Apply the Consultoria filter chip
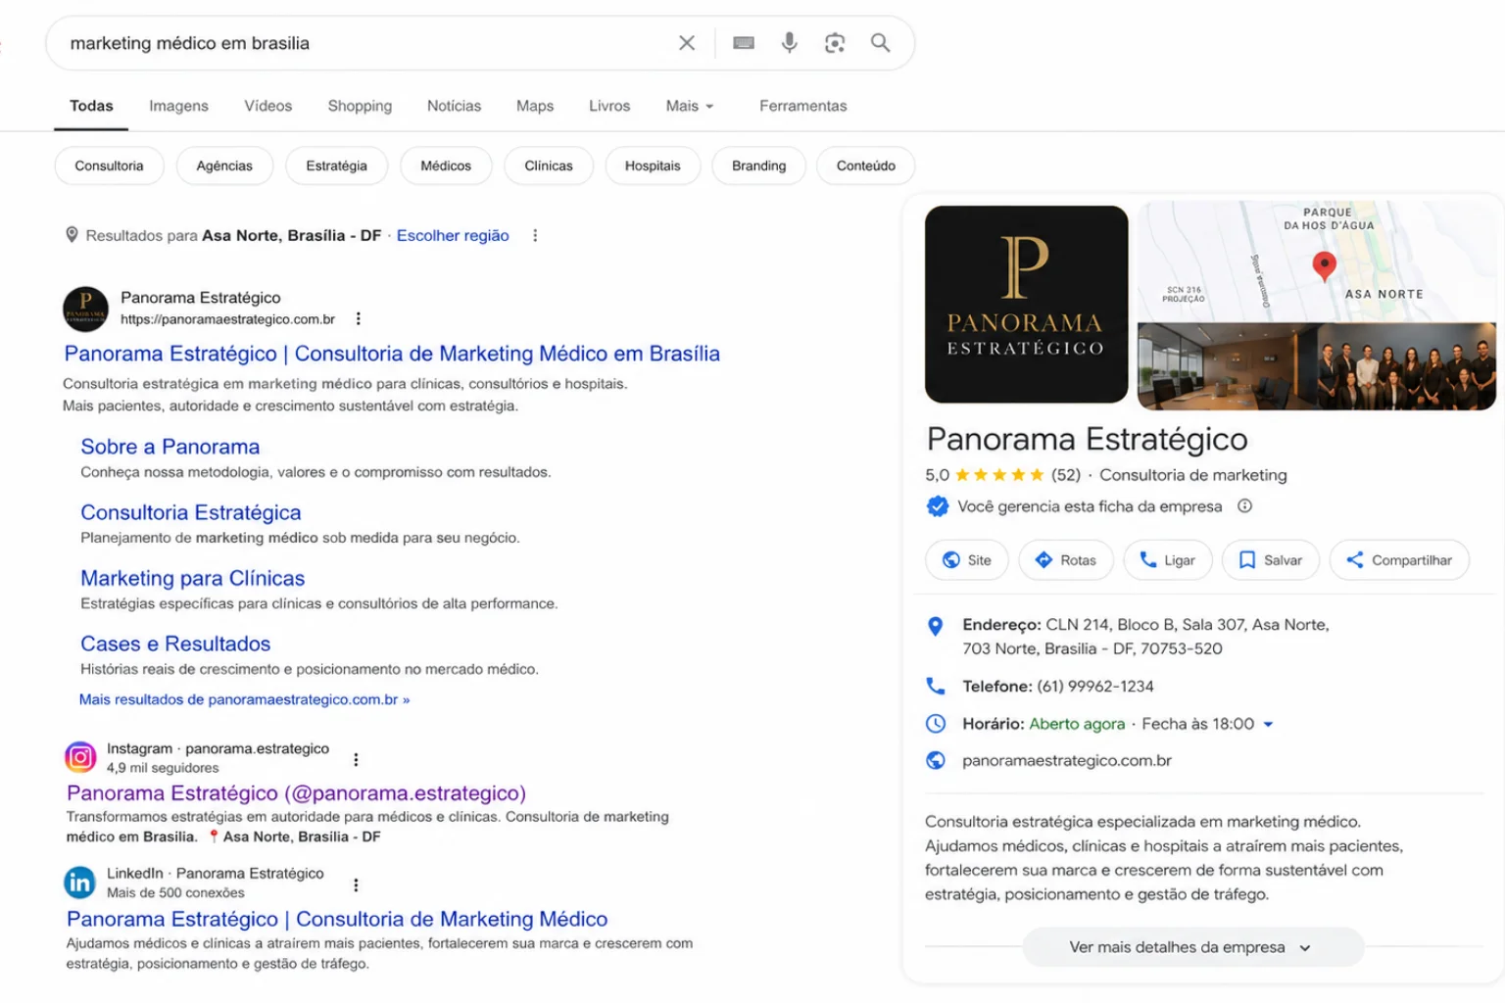The height and width of the screenshot is (1003, 1505). [x=109, y=166]
